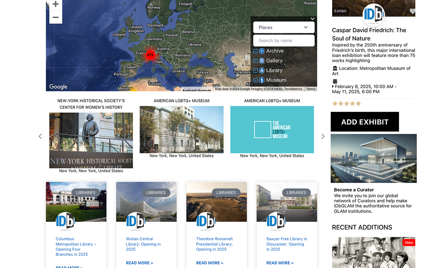The image size is (445, 268).
Task: Open map Terms link
Action: click(310, 89)
